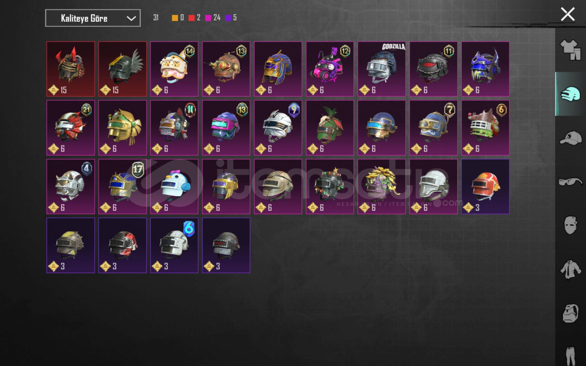Select the orange red helmet skin
Viewport: 586px width, 366px height.
[485, 187]
